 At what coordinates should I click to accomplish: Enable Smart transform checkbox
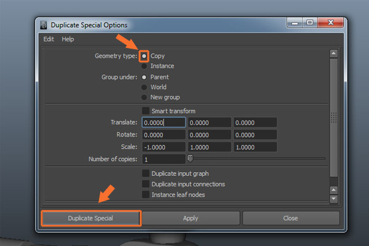tap(146, 111)
